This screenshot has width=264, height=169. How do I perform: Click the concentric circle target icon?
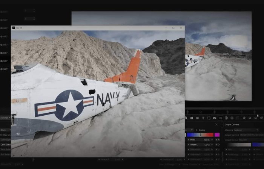(226, 118)
